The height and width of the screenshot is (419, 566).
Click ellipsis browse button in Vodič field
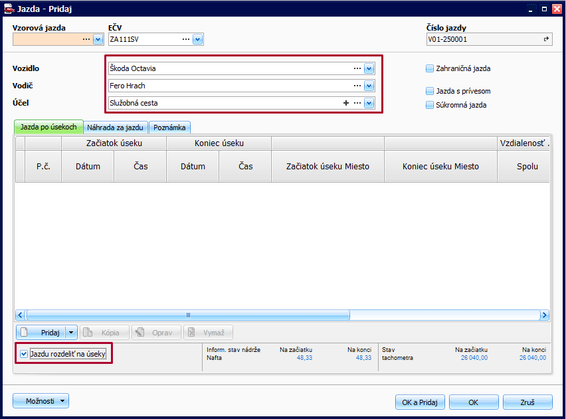tap(357, 86)
